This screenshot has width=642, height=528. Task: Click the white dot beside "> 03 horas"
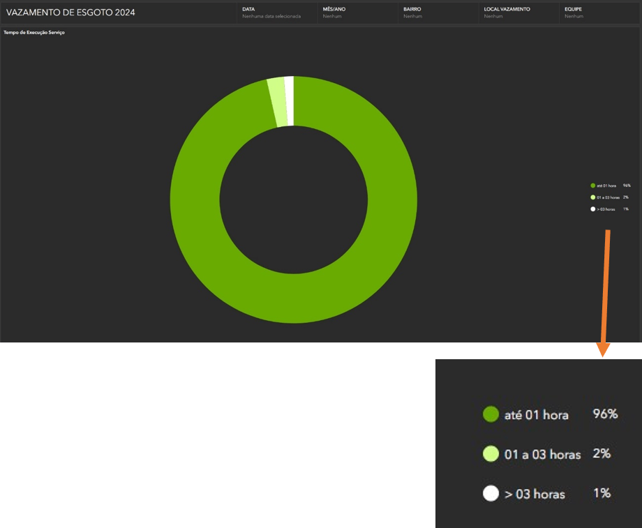(x=592, y=209)
